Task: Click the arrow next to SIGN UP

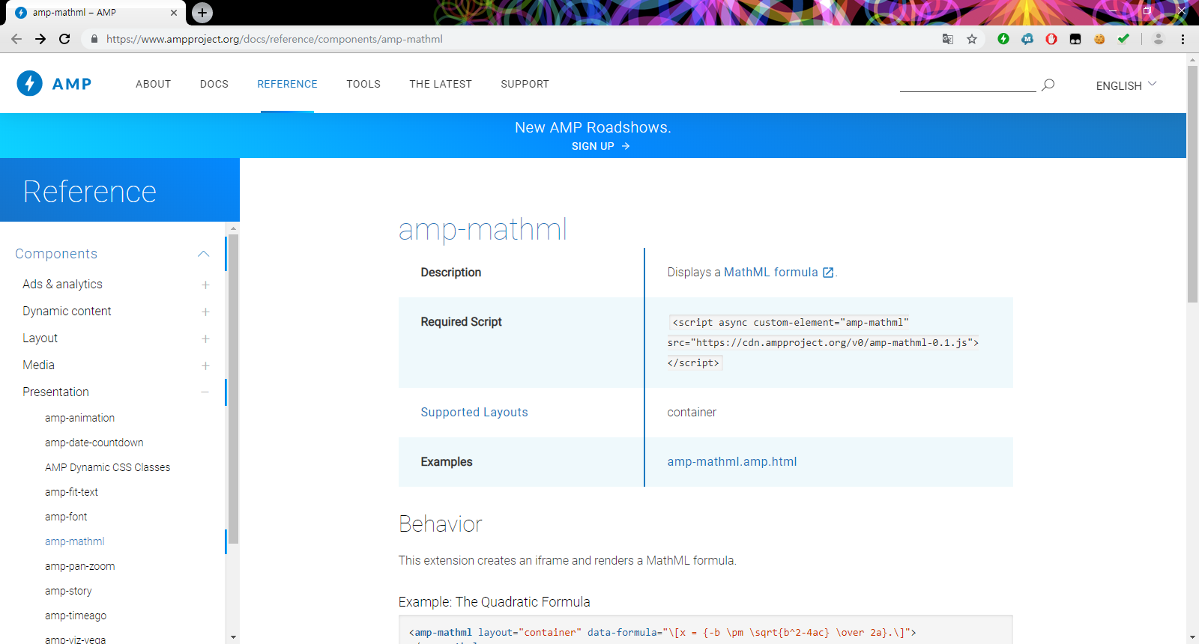Action: pyautogui.click(x=626, y=146)
